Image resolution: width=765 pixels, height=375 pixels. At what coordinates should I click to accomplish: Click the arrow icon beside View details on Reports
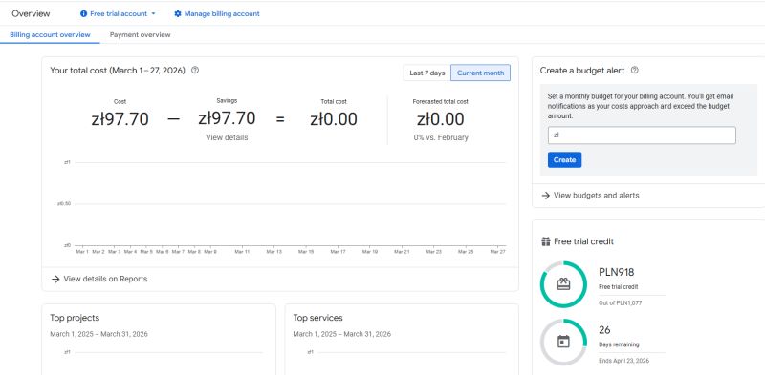click(x=55, y=279)
